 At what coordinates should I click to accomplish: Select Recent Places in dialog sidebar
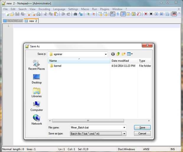pyautogui.click(x=37, y=65)
